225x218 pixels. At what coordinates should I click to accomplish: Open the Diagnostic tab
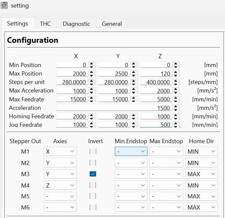click(x=76, y=24)
